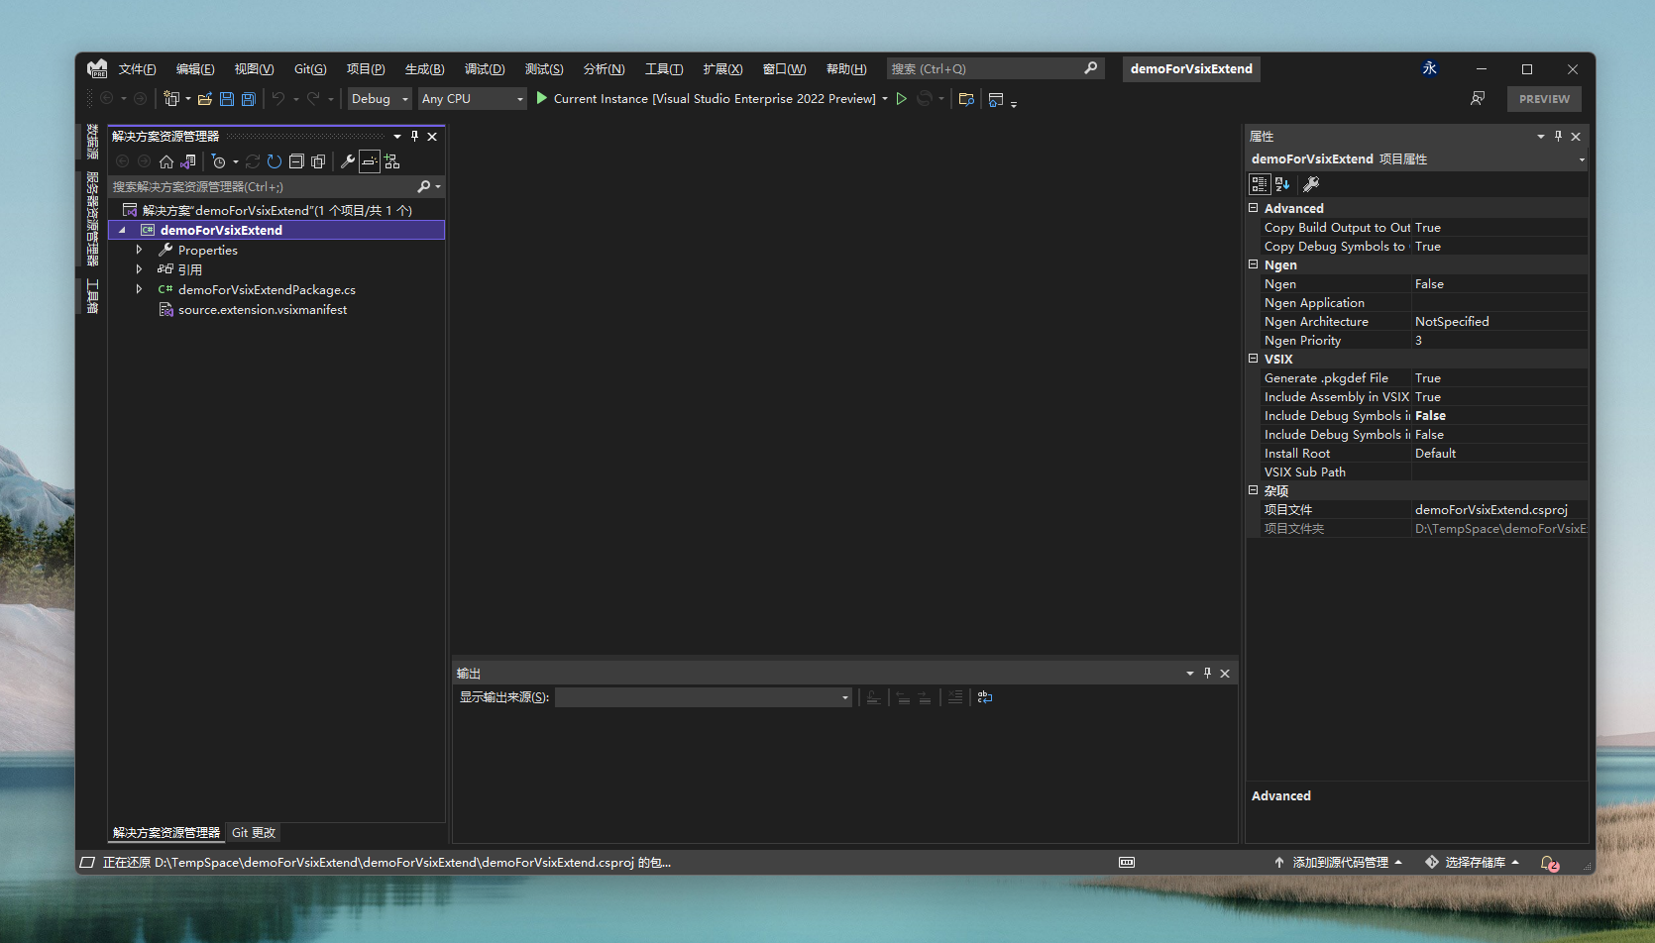This screenshot has width=1655, height=943.
Task: Switch to the Git 更改 tab
Action: point(254,833)
